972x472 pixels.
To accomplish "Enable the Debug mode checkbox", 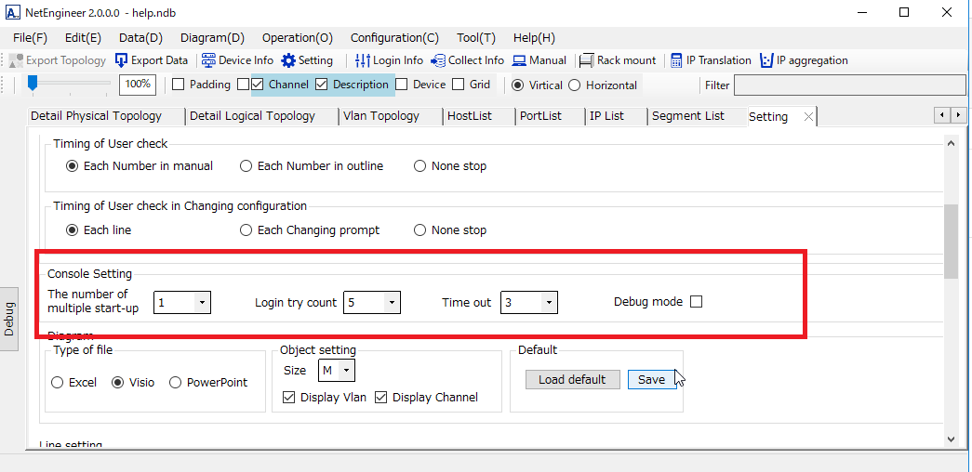I will click(696, 302).
